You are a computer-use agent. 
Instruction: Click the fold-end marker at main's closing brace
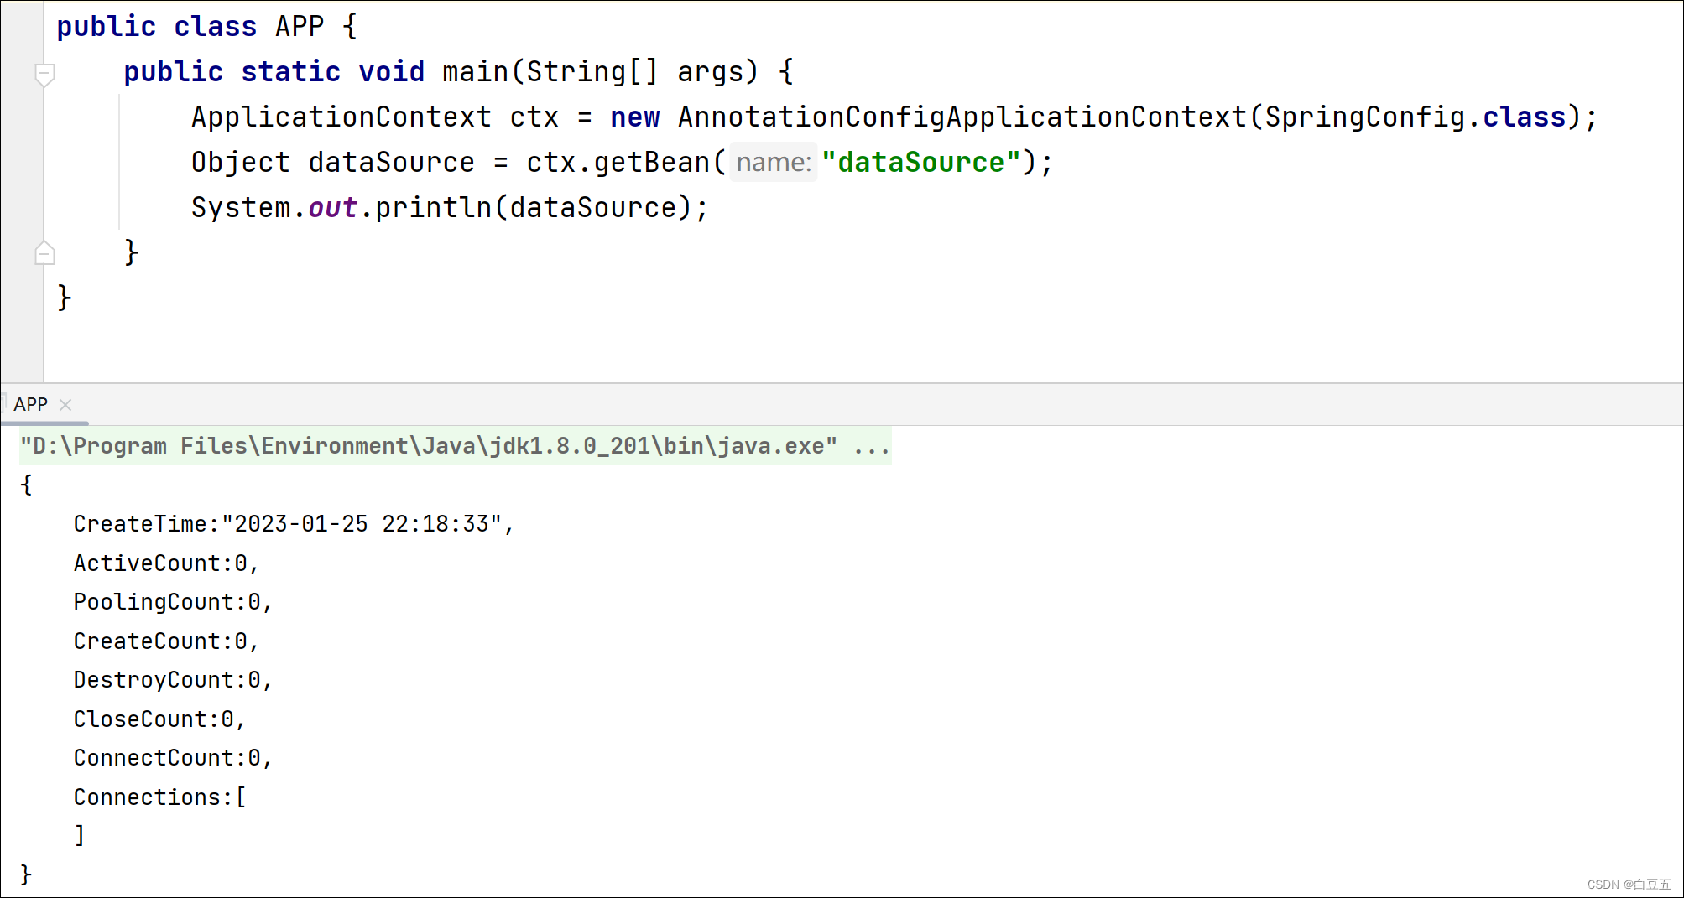point(45,253)
